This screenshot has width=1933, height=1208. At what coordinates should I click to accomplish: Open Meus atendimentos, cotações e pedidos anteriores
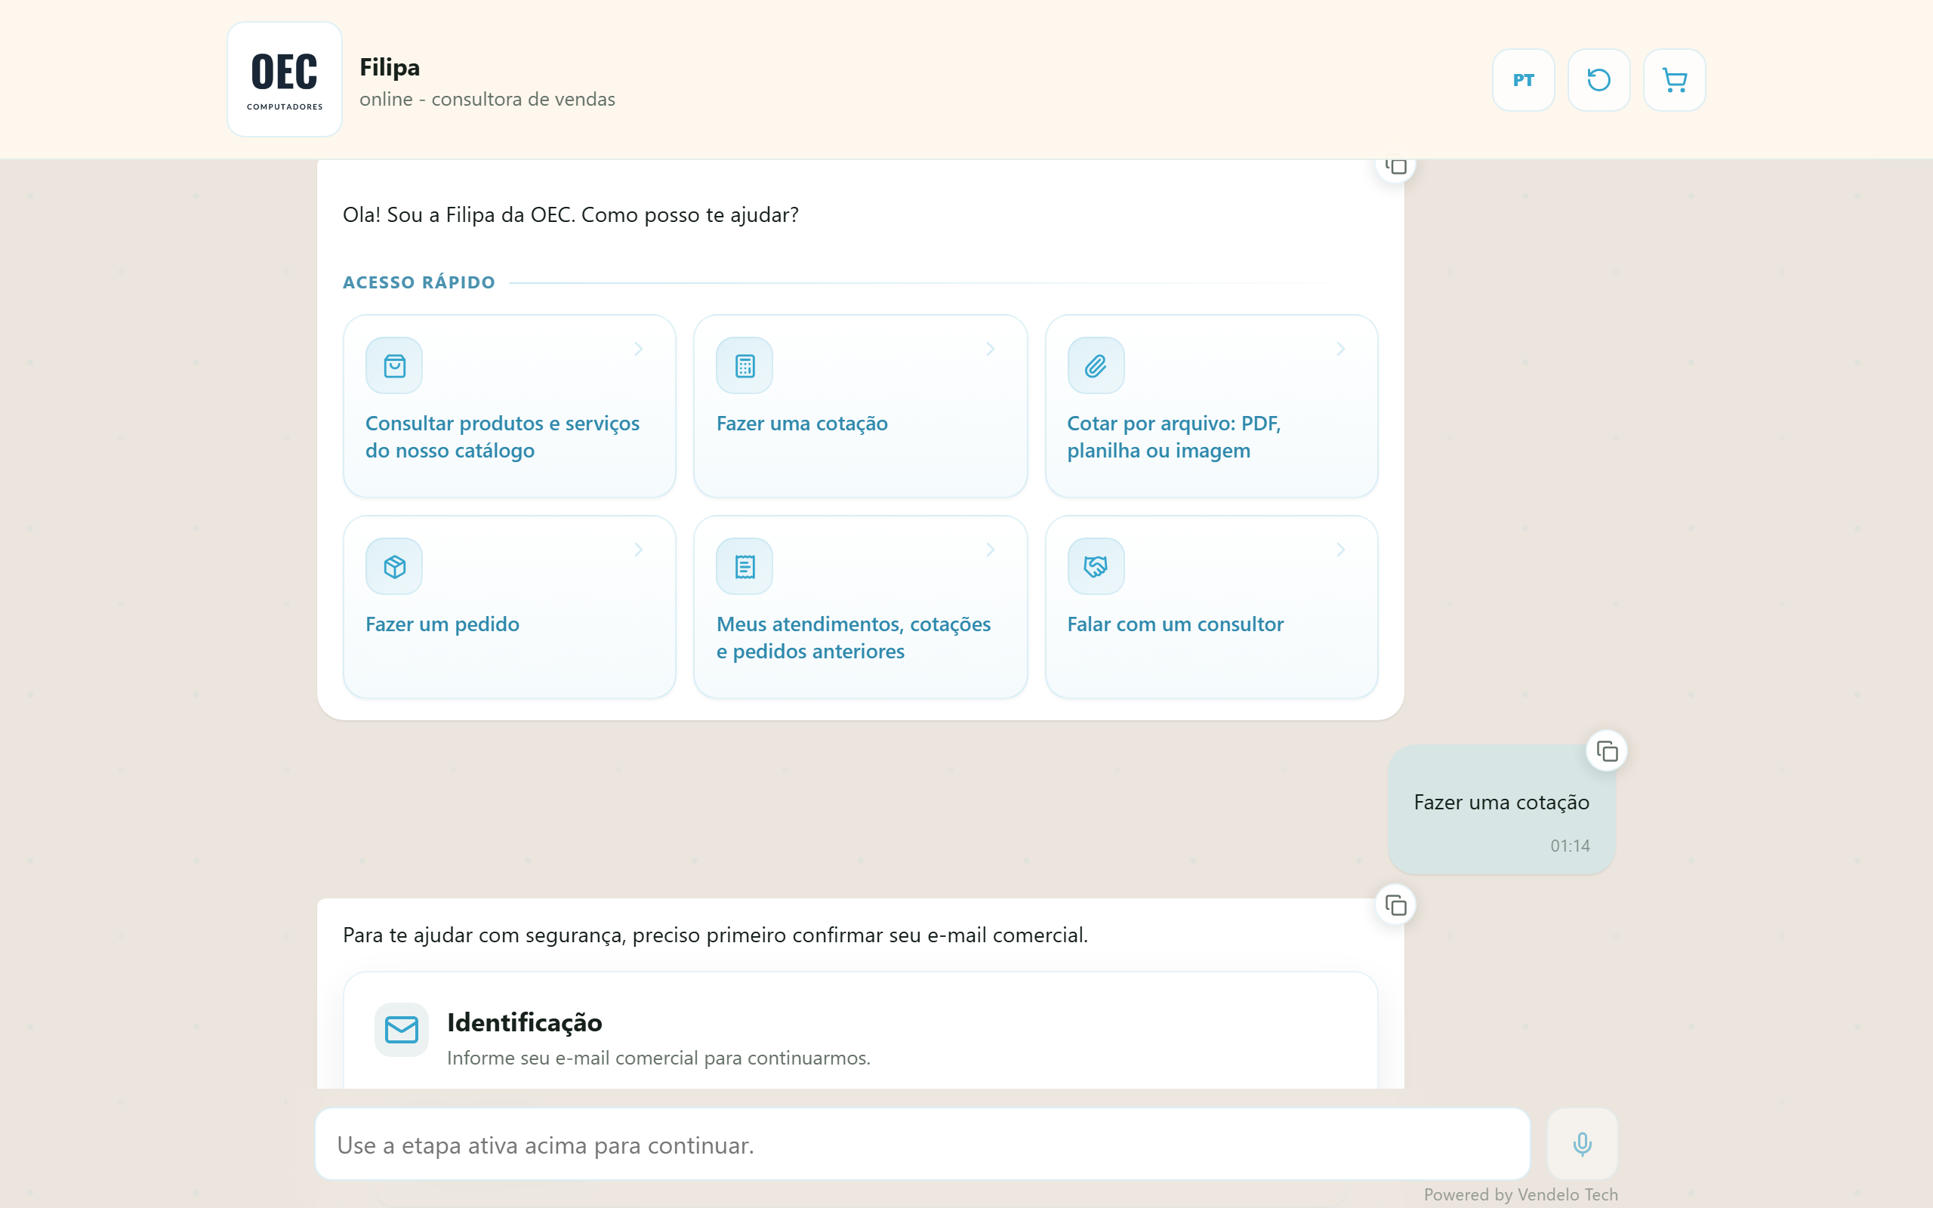coord(860,606)
